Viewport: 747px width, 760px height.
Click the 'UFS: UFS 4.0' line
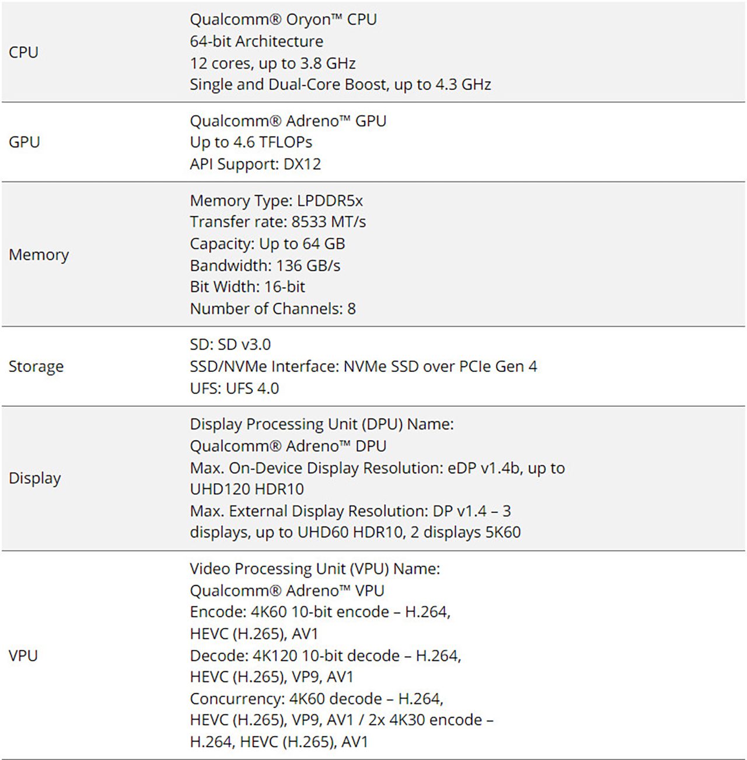(x=234, y=388)
